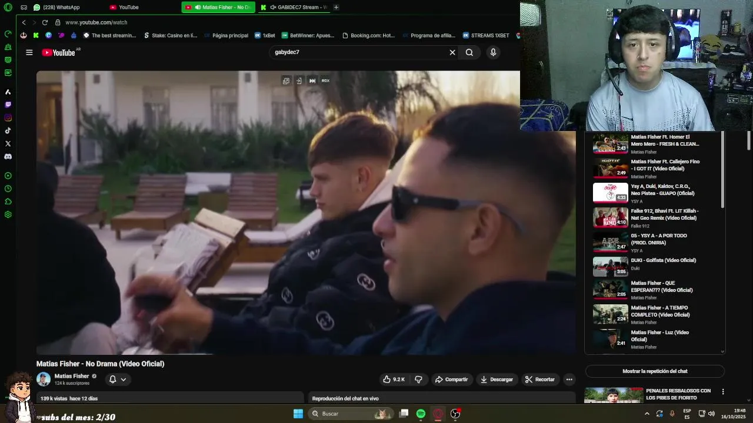Open the Windows Start menu
This screenshot has width=753, height=423.
pyautogui.click(x=298, y=414)
